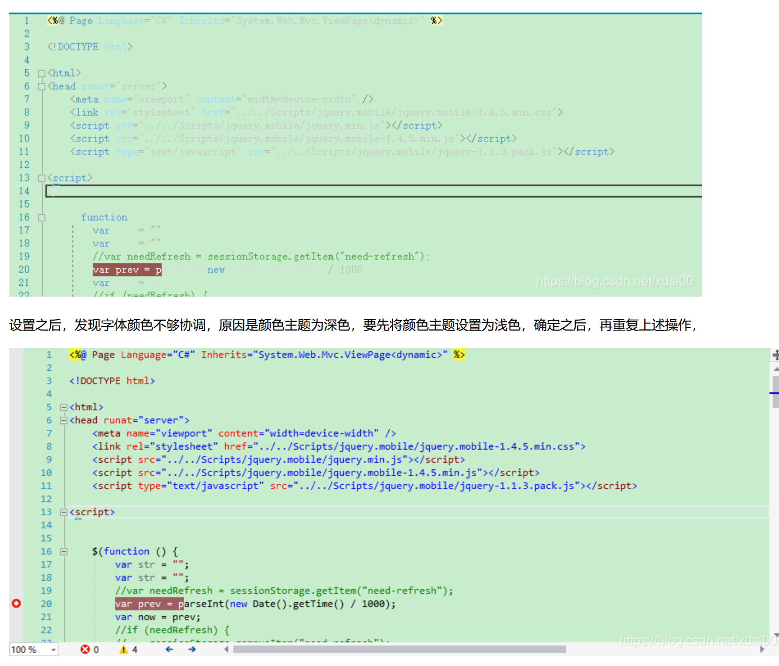
Task: Click '<!DOCTYPE html>' in the lower editor
Action: [x=112, y=381]
